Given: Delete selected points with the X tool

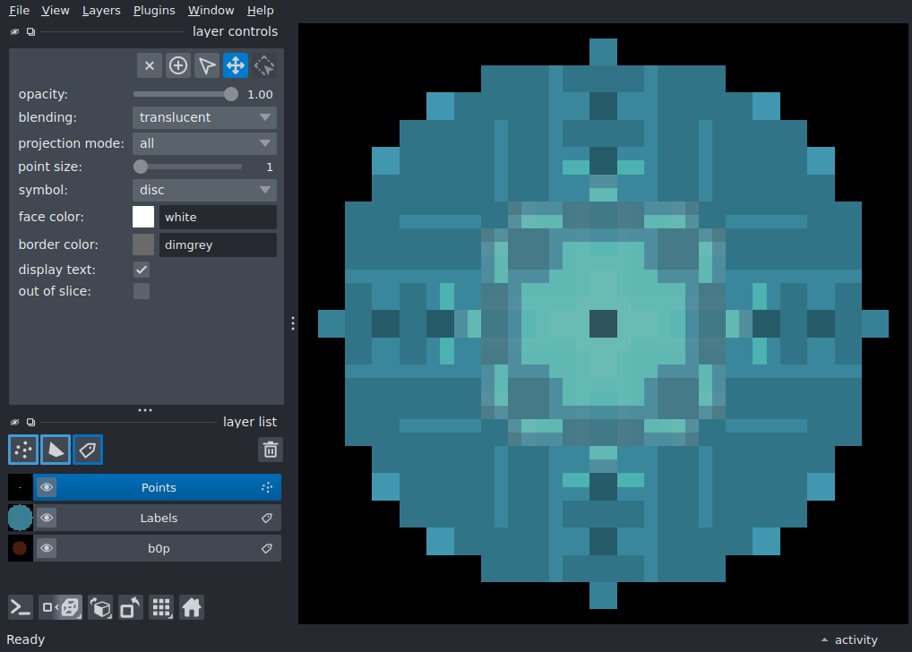Looking at the screenshot, I should [150, 65].
